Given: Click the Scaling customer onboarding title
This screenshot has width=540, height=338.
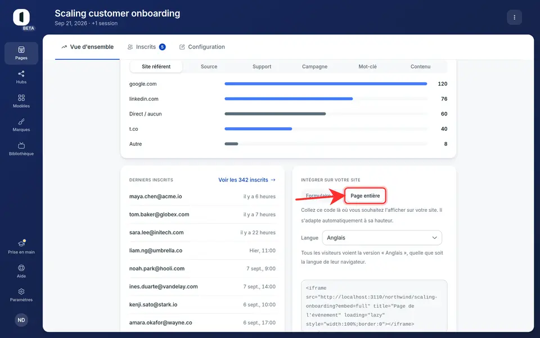Looking at the screenshot, I should [x=118, y=14].
